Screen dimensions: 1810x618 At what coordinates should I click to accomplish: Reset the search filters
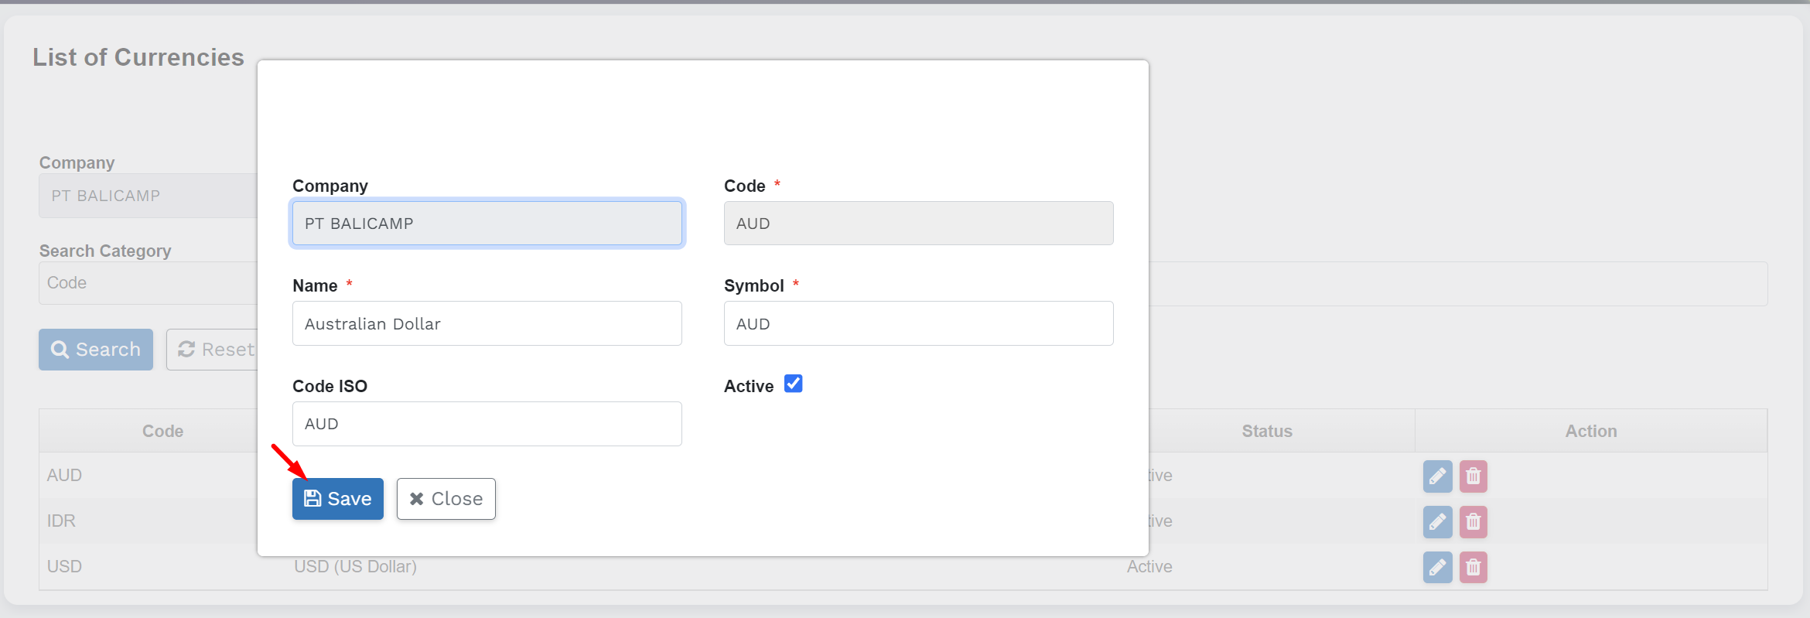tap(213, 350)
